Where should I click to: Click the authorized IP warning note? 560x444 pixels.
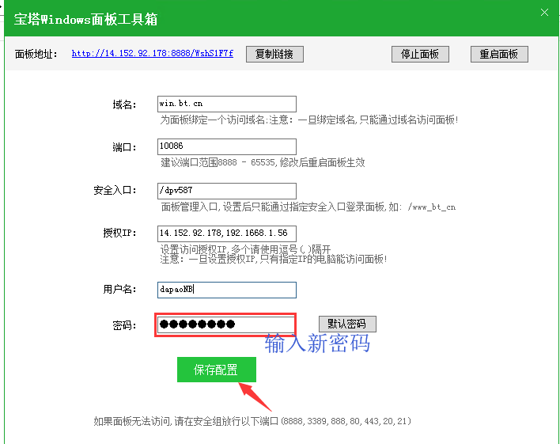pyautogui.click(x=274, y=259)
